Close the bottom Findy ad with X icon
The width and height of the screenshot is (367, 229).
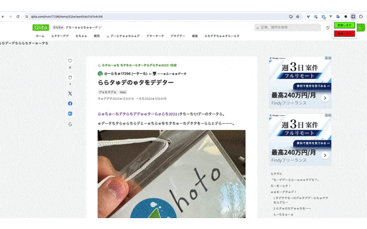click(330, 115)
